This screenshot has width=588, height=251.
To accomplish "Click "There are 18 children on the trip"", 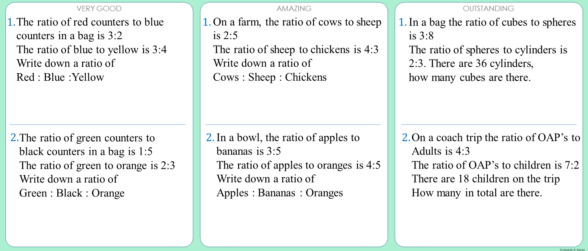I will 486,179.
